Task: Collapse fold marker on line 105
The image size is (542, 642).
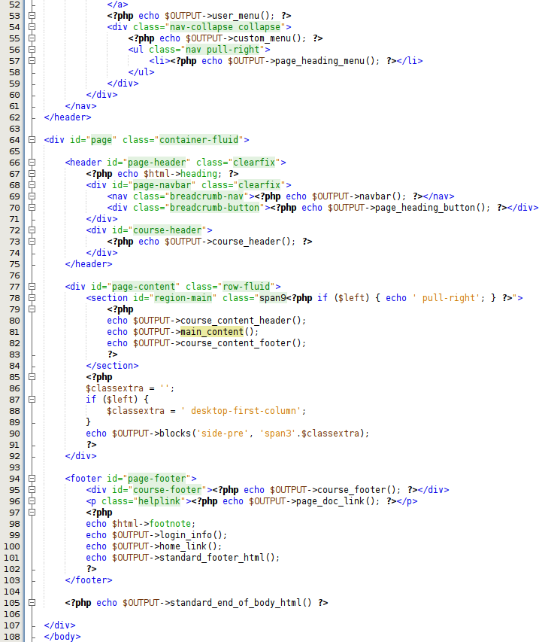Action: [x=32, y=603]
